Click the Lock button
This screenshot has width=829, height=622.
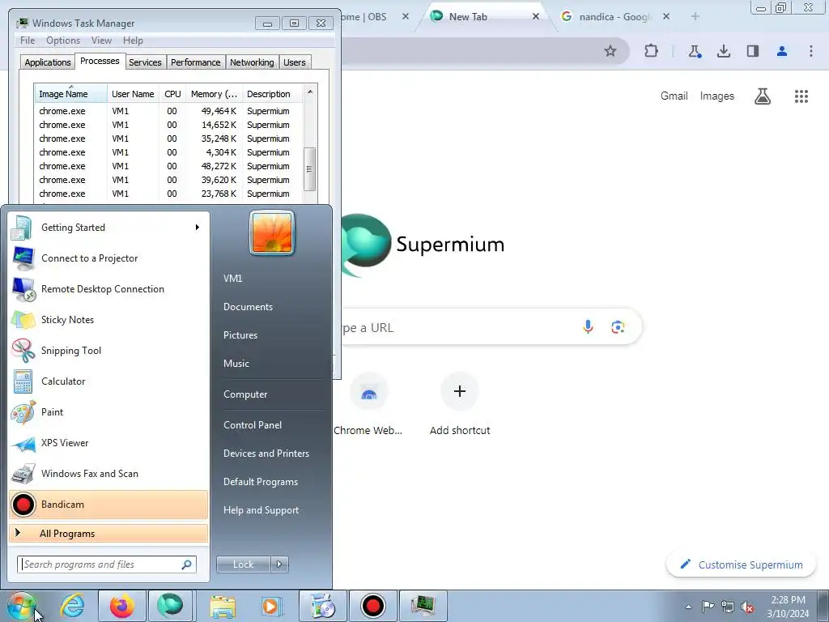click(x=244, y=564)
